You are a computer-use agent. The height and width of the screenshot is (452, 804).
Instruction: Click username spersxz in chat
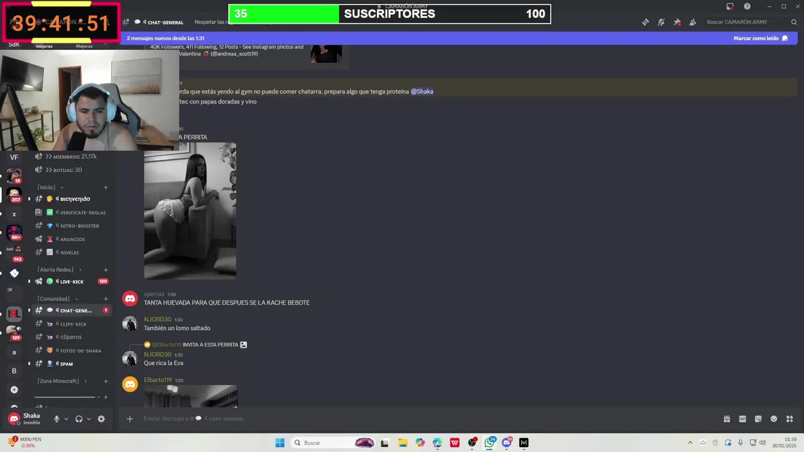pyautogui.click(x=154, y=294)
